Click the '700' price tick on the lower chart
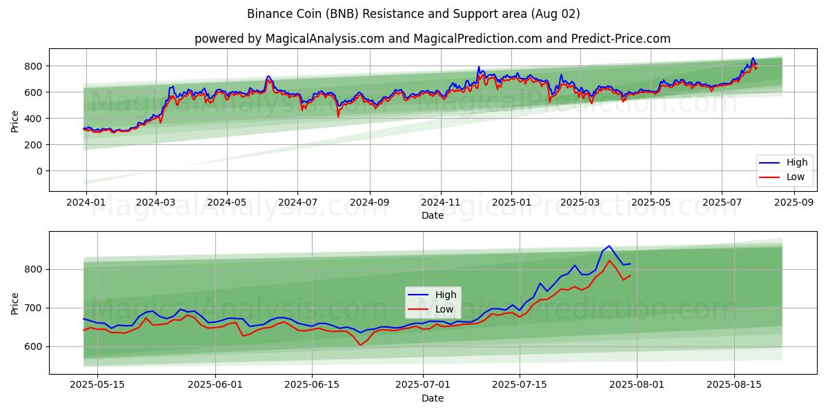 [x=34, y=308]
